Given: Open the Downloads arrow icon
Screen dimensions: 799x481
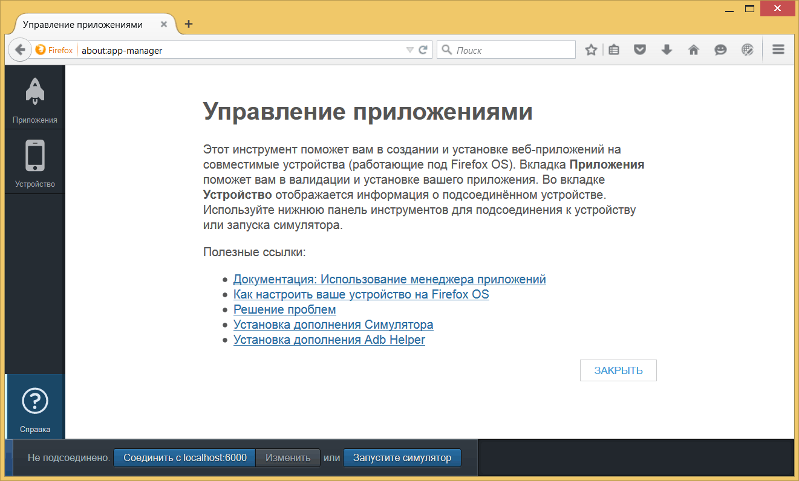Looking at the screenshot, I should (x=667, y=50).
